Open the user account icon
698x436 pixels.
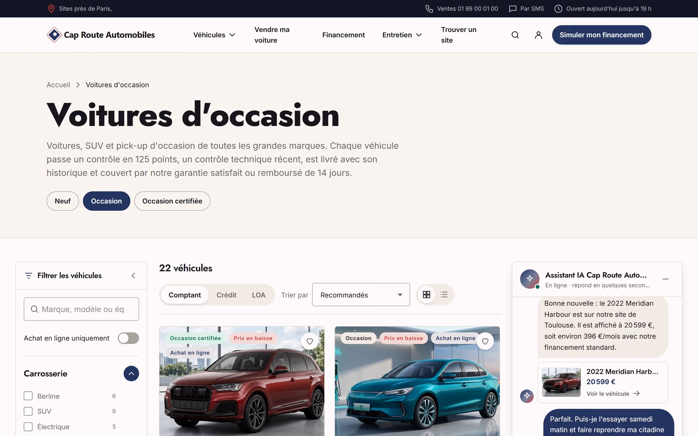click(538, 35)
